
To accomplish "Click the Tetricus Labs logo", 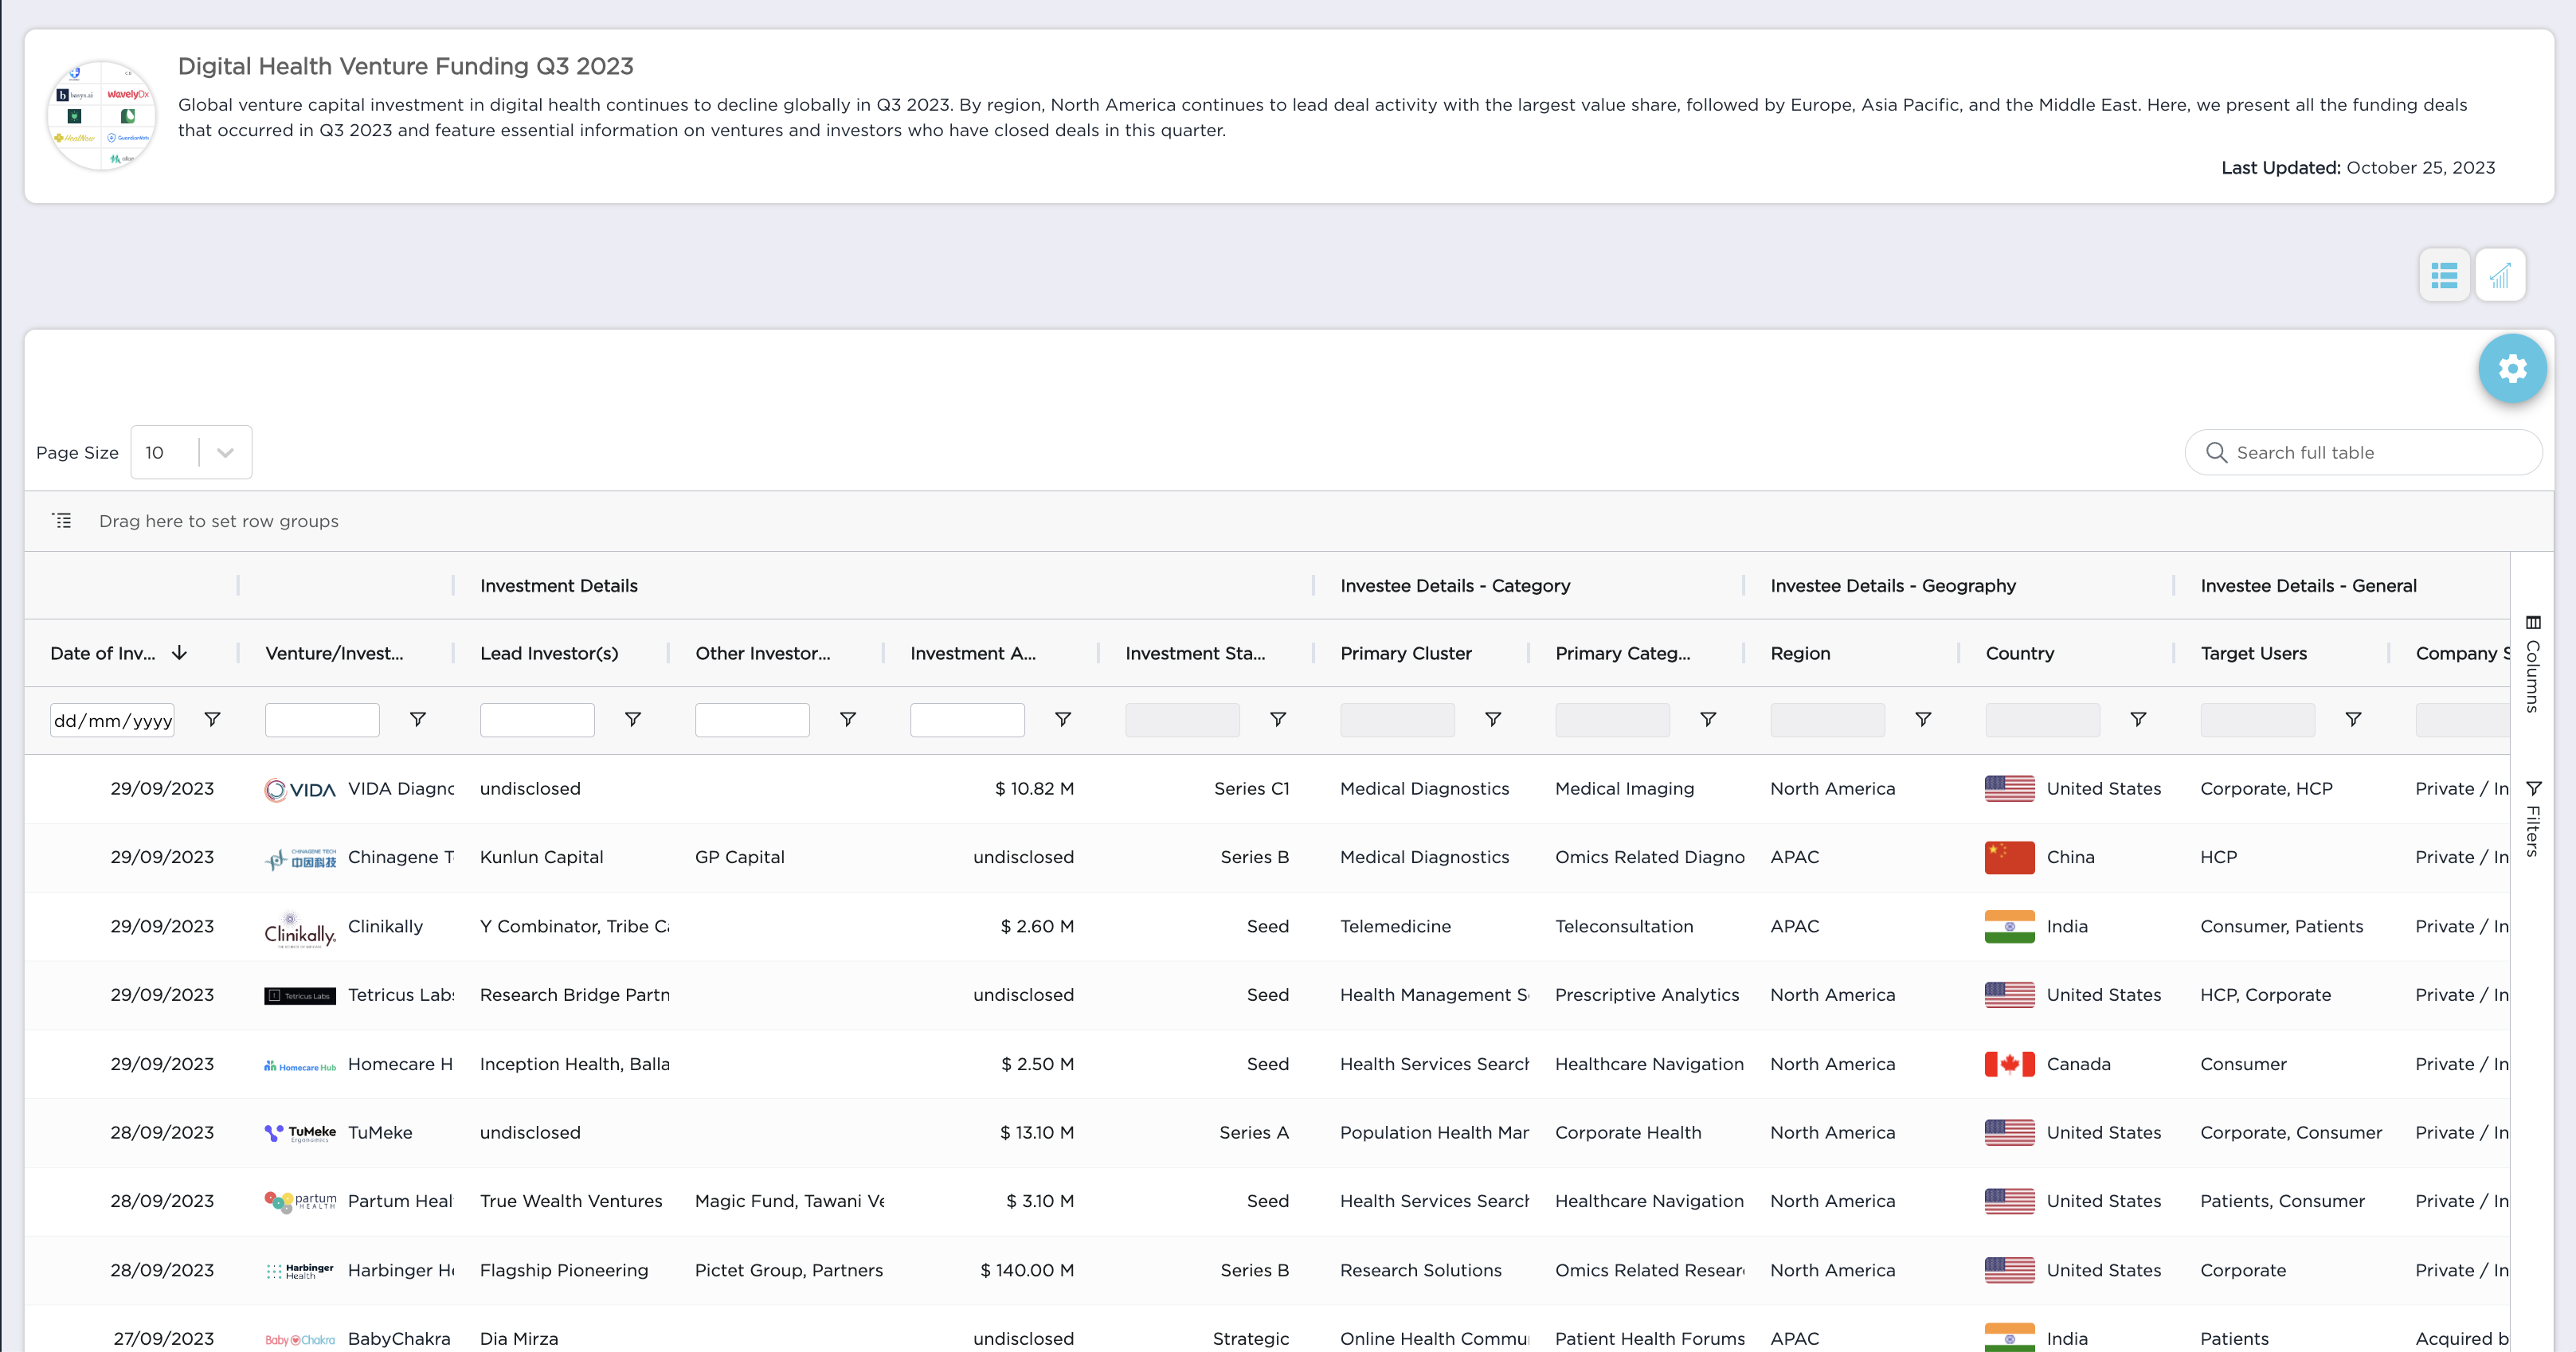I will [x=300, y=995].
